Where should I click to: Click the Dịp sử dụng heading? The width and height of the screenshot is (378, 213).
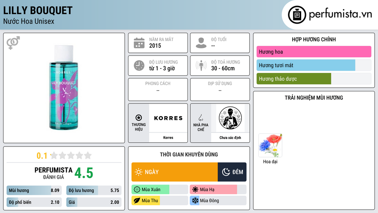click(220, 84)
